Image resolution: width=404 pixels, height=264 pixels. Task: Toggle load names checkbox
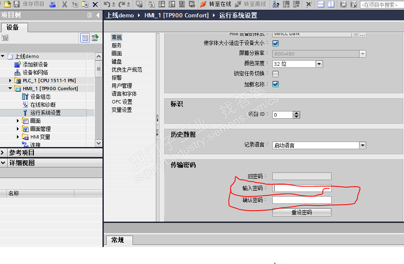coord(275,84)
